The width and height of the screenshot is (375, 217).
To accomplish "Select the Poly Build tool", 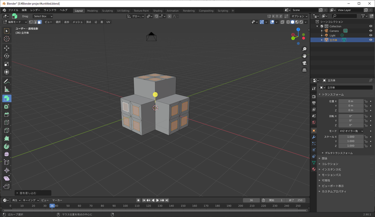I will coord(7,139).
